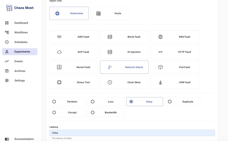228x141 pixels.
Task: Select the Clock Skew clock icon
Action: 110,82
